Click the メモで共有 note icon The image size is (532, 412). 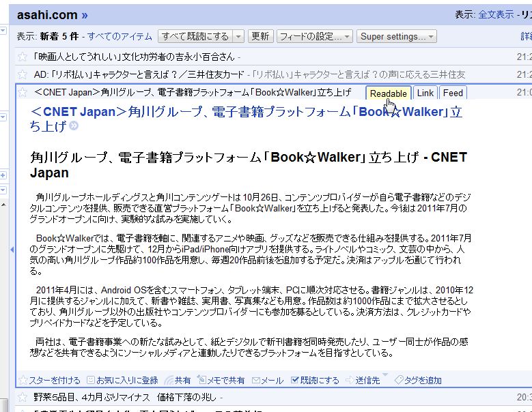(201, 380)
